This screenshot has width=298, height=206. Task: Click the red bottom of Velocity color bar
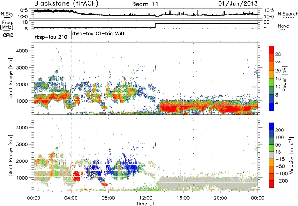pos(272,184)
